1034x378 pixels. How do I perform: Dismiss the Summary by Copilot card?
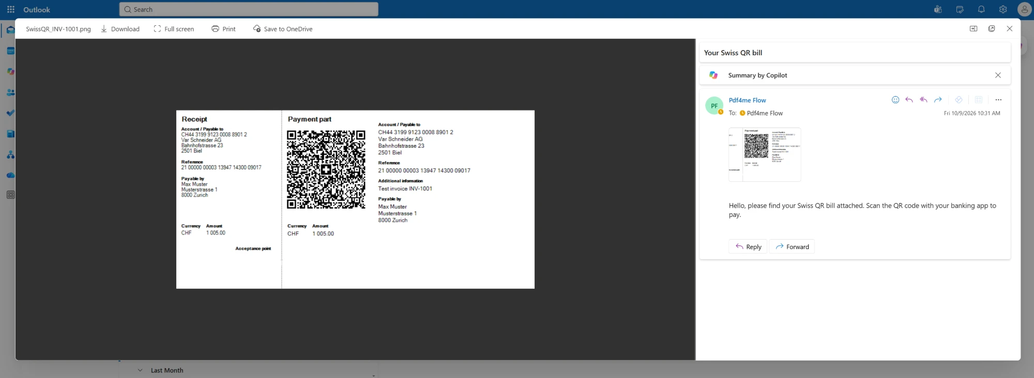(998, 75)
